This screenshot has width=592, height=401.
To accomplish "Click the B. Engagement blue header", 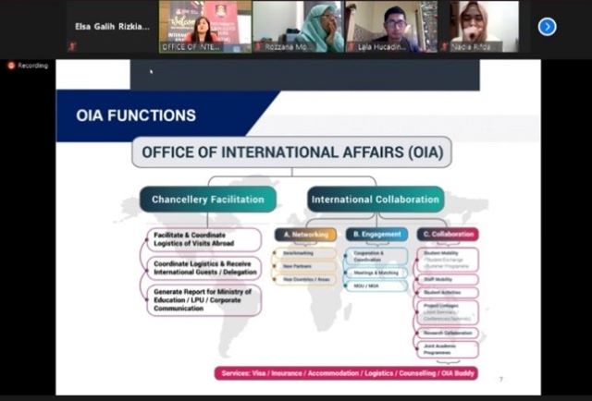I will (x=376, y=235).
